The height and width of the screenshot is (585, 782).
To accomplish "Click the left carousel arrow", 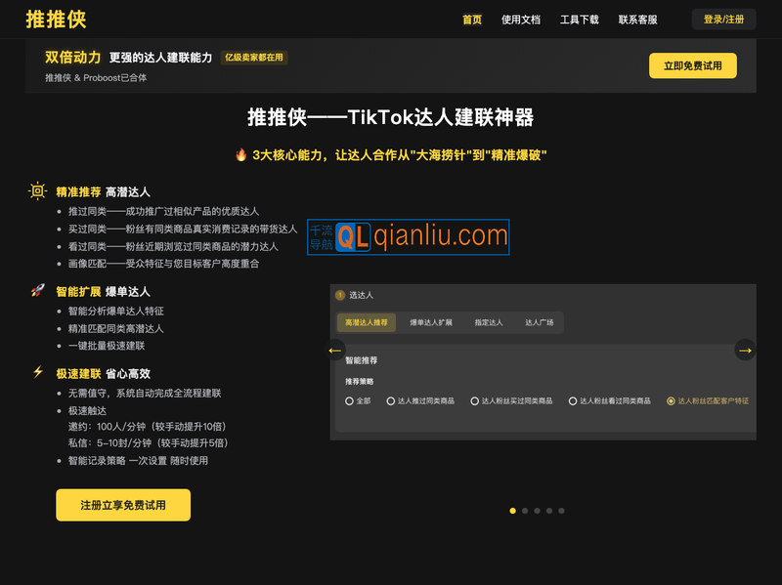I will (334, 350).
